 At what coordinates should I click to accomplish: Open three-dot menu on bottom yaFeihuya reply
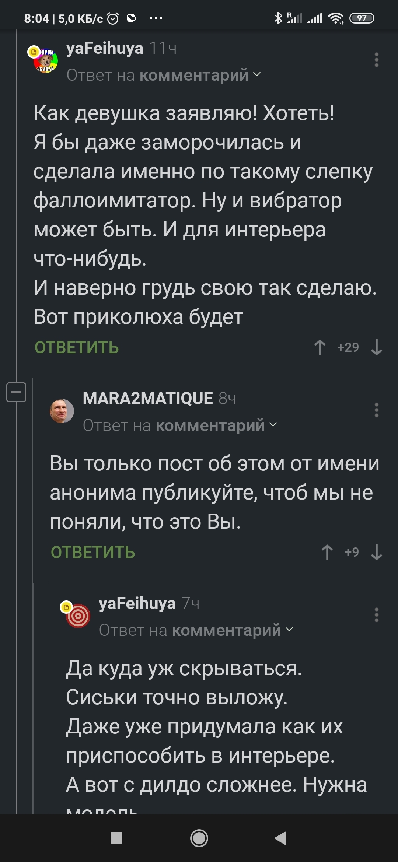pos(376,615)
